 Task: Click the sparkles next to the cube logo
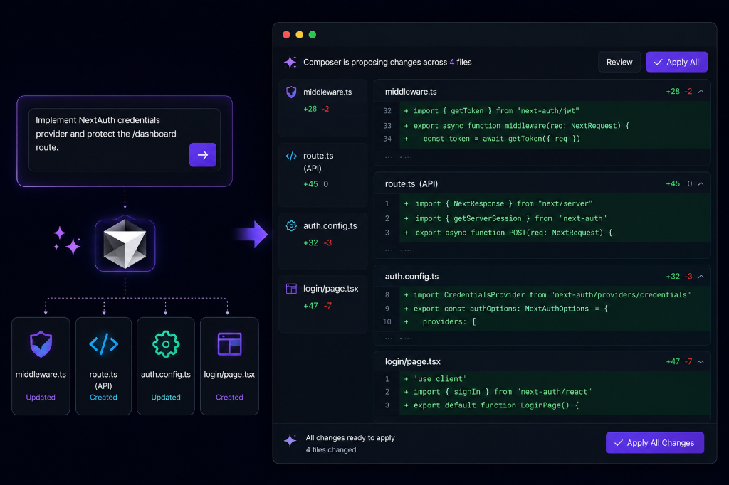[x=67, y=240]
